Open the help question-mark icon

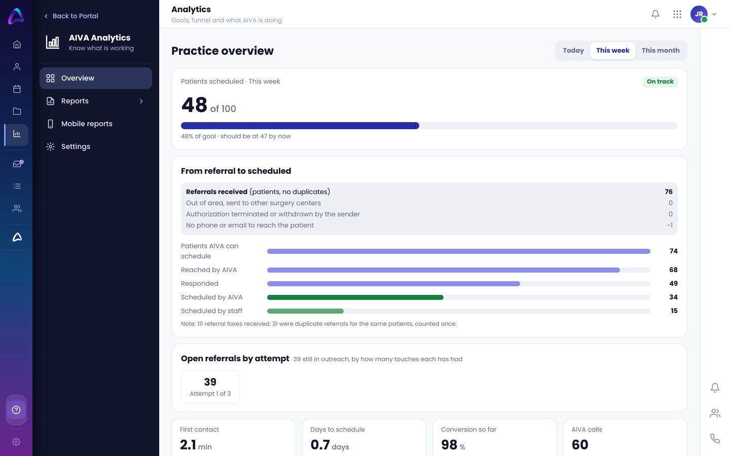coord(16,410)
